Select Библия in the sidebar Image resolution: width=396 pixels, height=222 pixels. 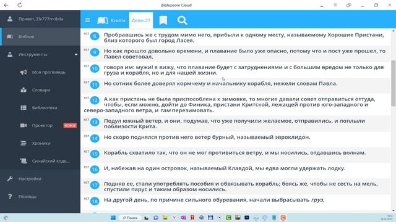pos(40,37)
